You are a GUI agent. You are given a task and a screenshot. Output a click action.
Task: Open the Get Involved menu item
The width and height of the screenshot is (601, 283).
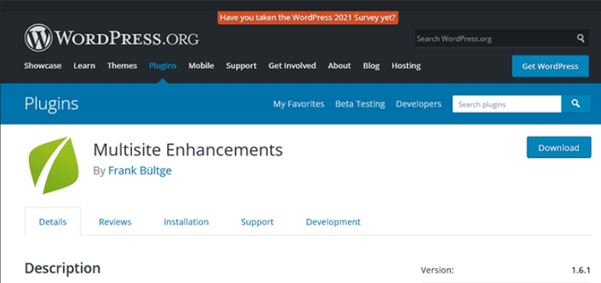point(292,65)
